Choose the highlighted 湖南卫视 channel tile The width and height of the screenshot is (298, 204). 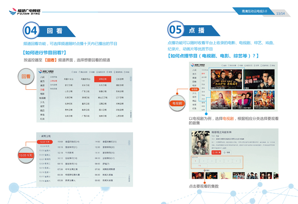click(x=102, y=79)
